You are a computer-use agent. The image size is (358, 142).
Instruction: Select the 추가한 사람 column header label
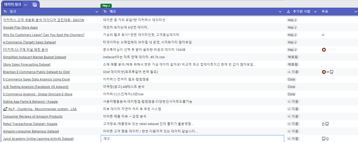[x=301, y=12]
